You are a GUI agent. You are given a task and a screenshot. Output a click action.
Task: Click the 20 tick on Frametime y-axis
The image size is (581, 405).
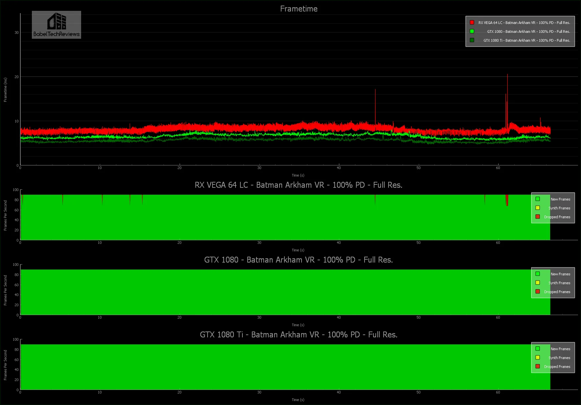[16, 77]
